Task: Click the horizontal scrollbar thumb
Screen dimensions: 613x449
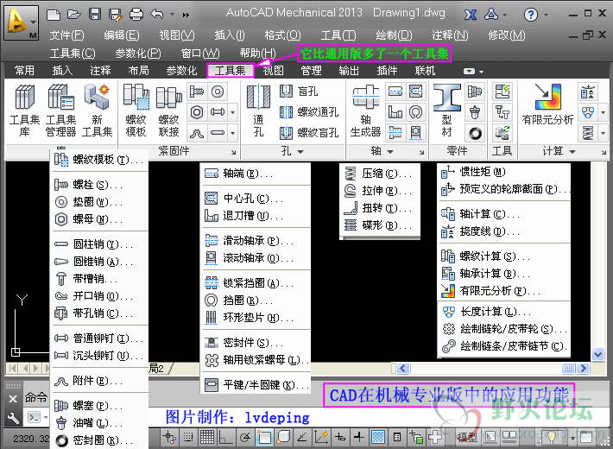Action: coord(568,369)
